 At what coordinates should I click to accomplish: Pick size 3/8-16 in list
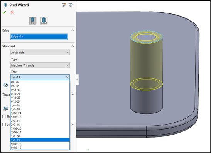pyautogui.click(x=40, y=125)
